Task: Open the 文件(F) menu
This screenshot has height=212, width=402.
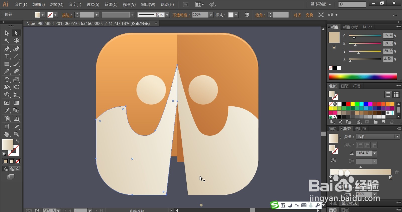Action: 21,5
